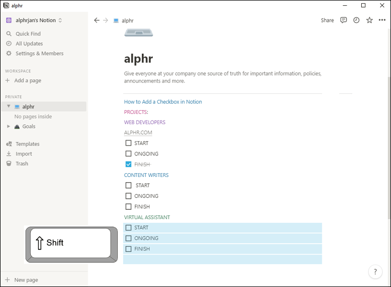Open Trash in the sidebar
This screenshot has height=287, width=391.
pyautogui.click(x=21, y=164)
